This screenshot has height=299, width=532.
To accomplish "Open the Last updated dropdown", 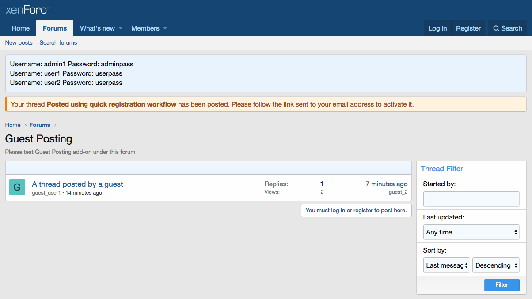I will click(x=471, y=232).
